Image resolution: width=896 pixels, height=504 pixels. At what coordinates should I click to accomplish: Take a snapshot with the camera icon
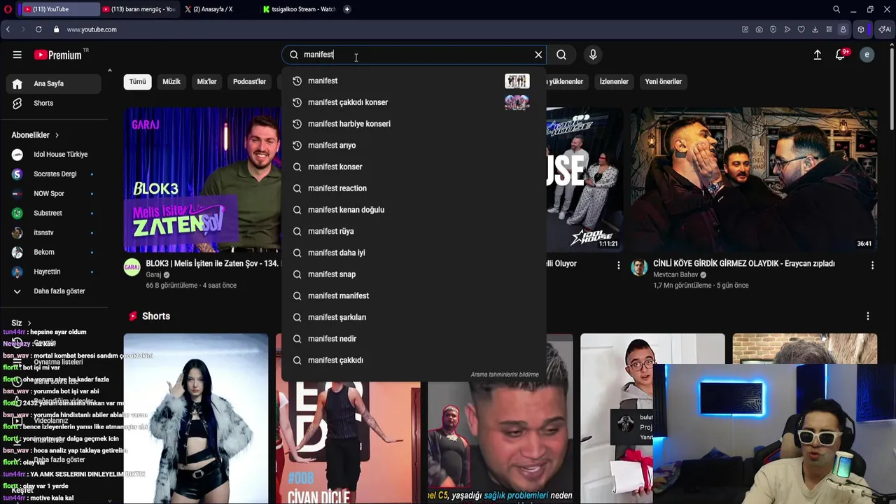[759, 29]
